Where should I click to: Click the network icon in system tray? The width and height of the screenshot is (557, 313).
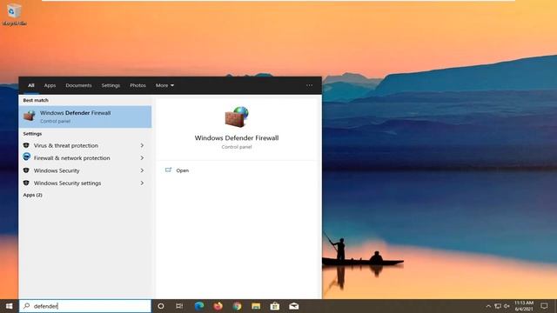point(498,306)
